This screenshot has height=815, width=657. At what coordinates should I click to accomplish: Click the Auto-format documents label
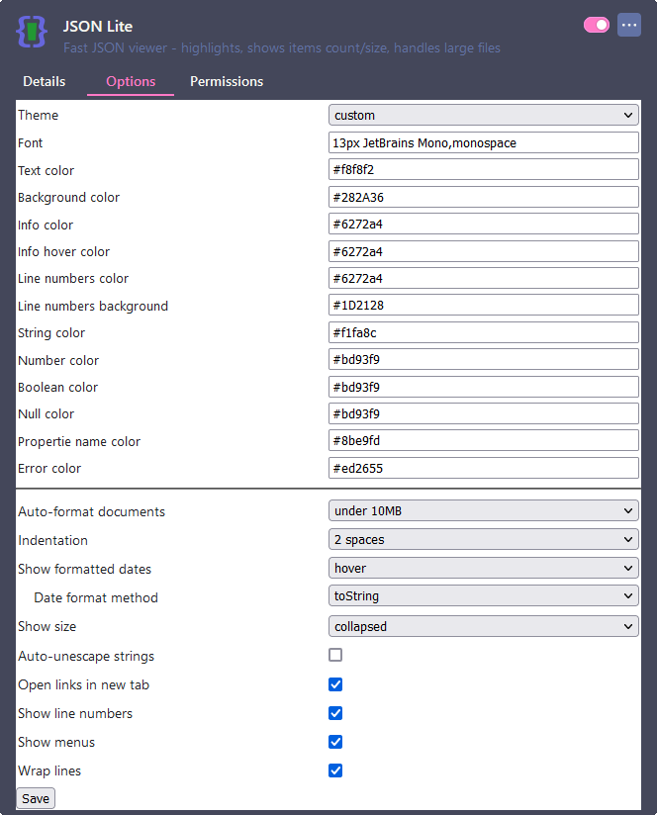coord(91,511)
